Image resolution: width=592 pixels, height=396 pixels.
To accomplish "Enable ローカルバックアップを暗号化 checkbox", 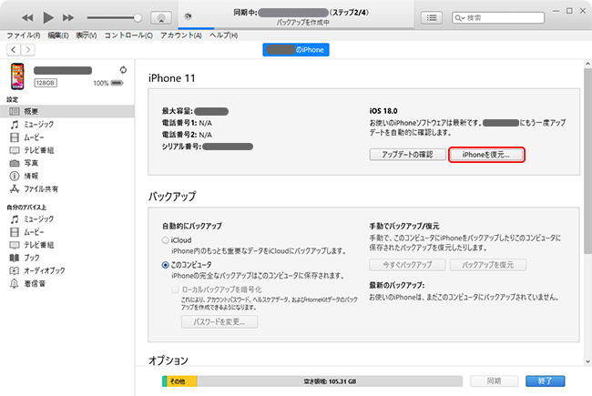I will 176,288.
